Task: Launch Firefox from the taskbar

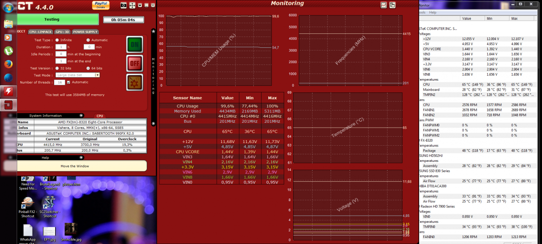Action: 8,64
